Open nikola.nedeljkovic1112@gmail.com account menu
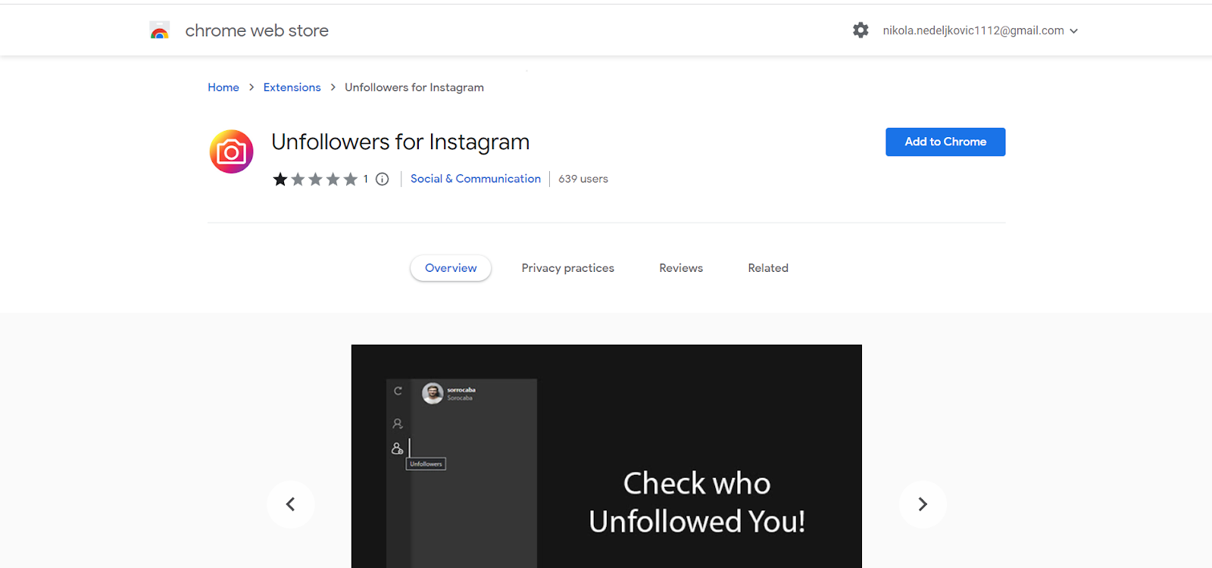This screenshot has height=568, width=1212. point(973,31)
